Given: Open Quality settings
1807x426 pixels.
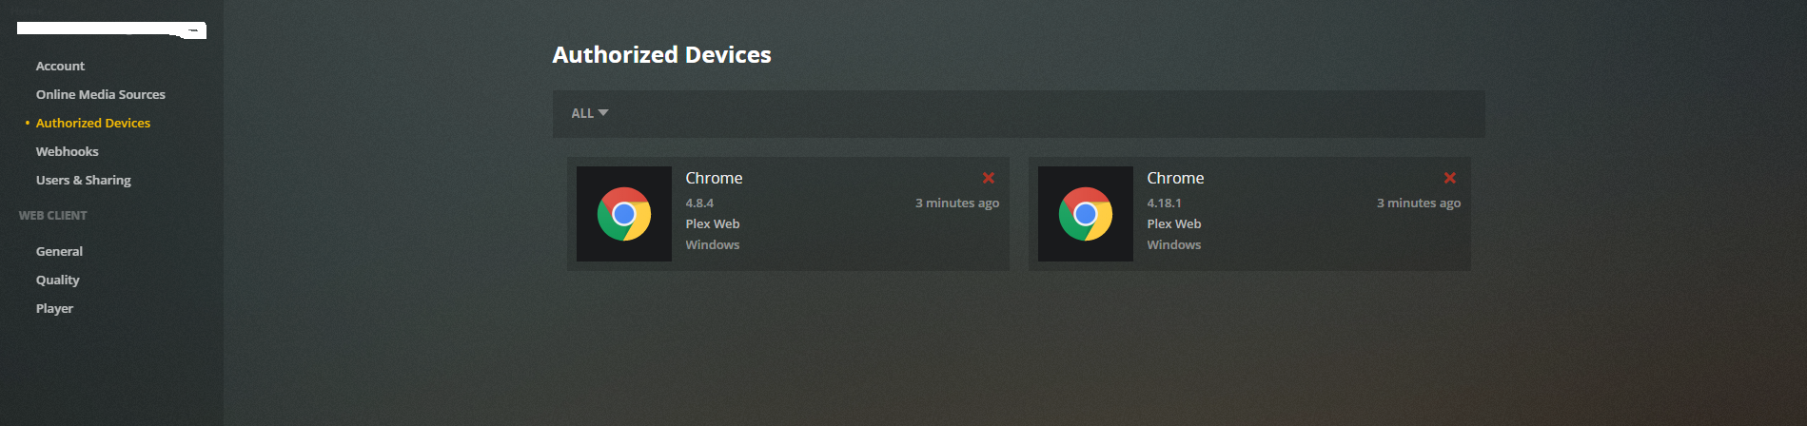Looking at the screenshot, I should click(57, 280).
